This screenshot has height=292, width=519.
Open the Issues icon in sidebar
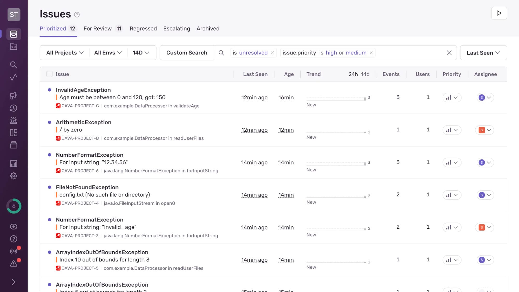coord(14,34)
